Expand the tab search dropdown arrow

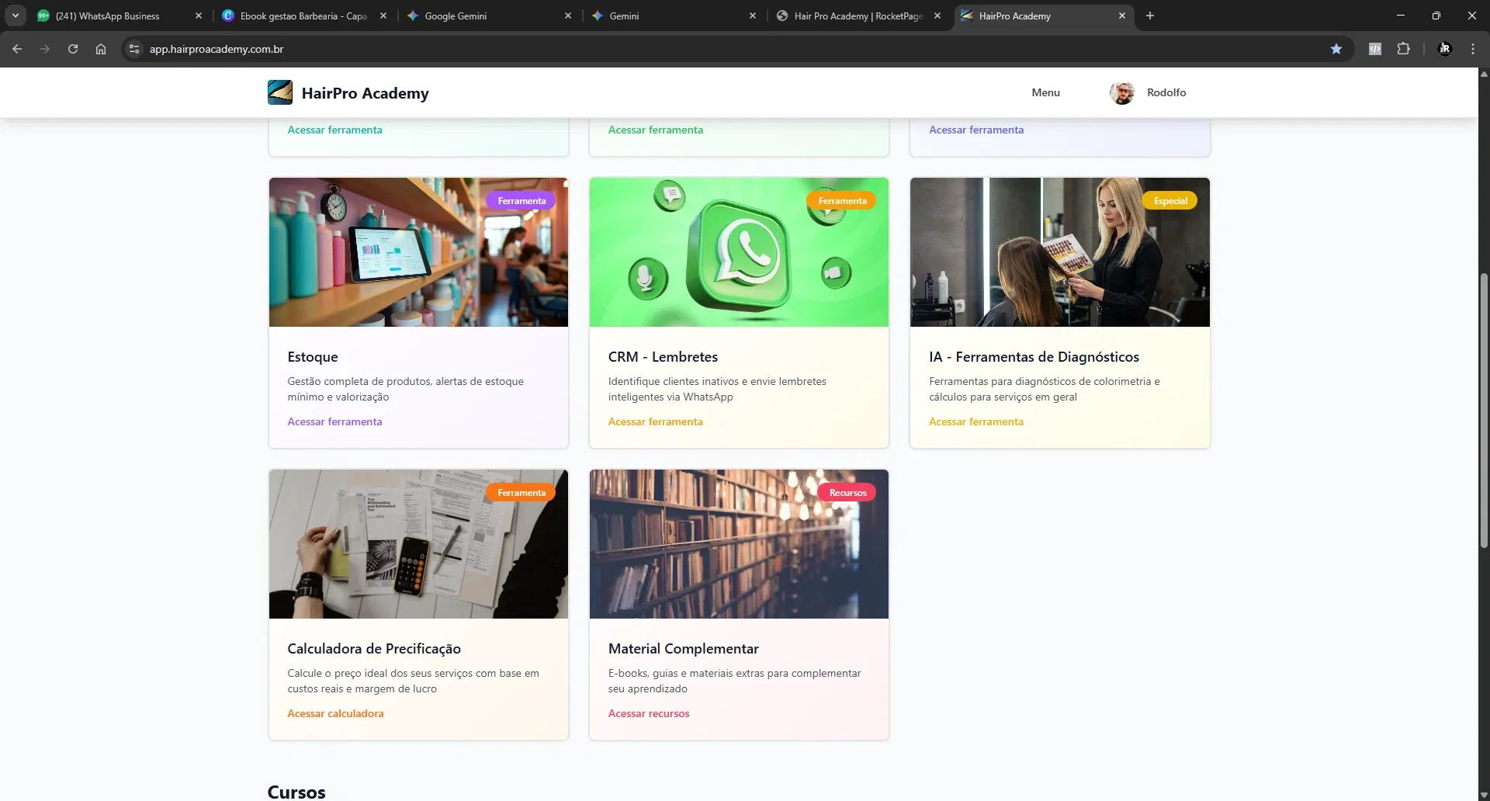[x=15, y=16]
